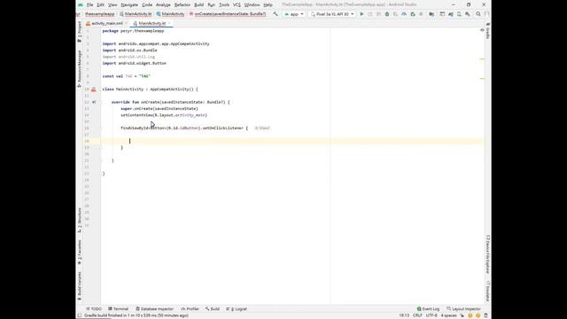Open the Project tool window
This screenshot has height=319, width=567.
tap(80, 32)
